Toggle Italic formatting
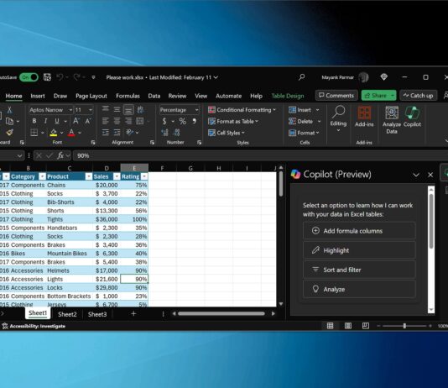The width and height of the screenshot is (448, 388). click(x=45, y=121)
